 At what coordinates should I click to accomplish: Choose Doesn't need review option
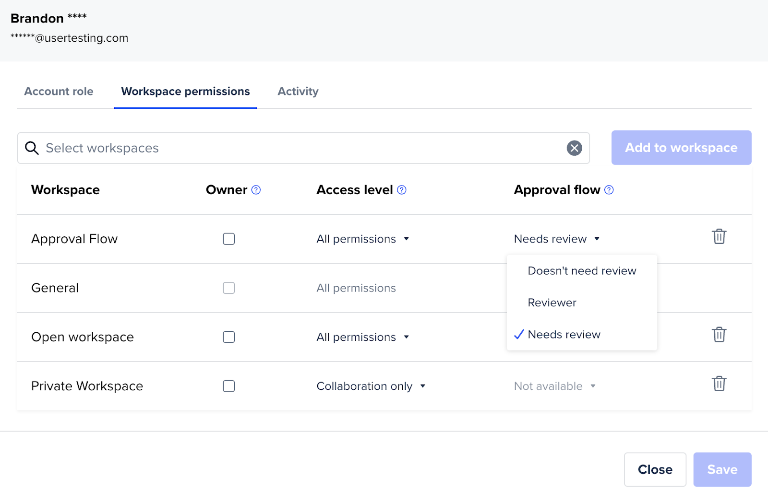[582, 271]
